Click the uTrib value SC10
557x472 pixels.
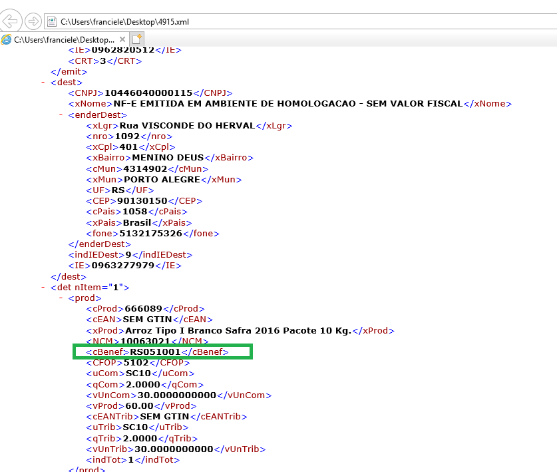pos(135,427)
